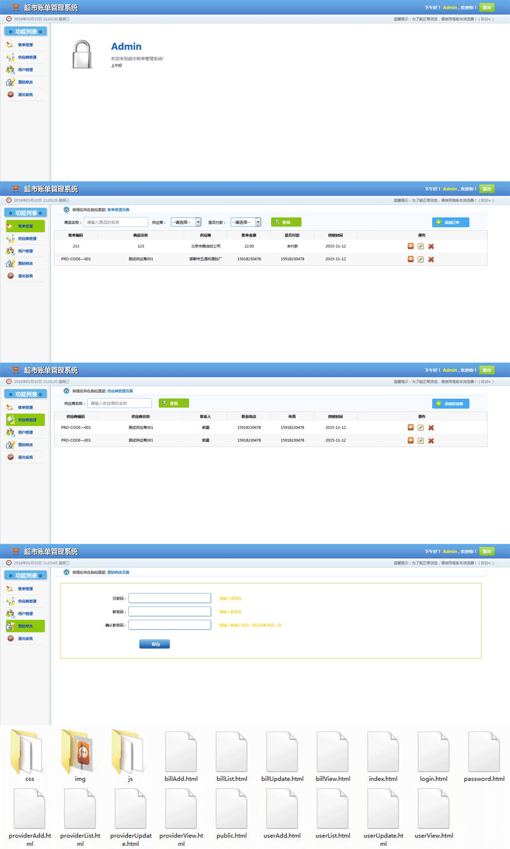Click the 供应商名称 search input
510x849 pixels.
[120, 403]
